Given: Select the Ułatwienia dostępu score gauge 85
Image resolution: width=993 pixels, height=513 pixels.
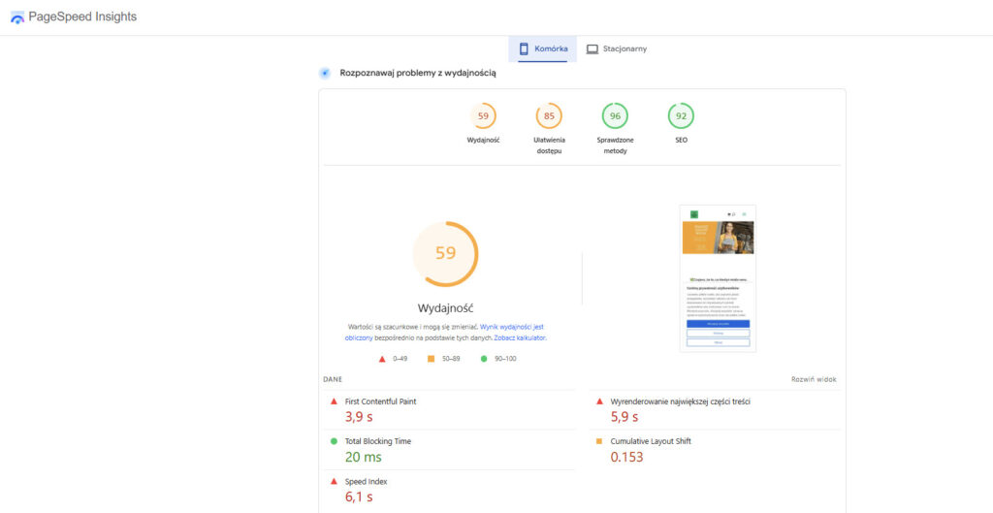Looking at the screenshot, I should (x=549, y=116).
